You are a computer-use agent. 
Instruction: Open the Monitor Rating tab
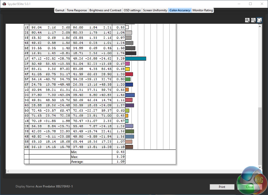pos(202,10)
